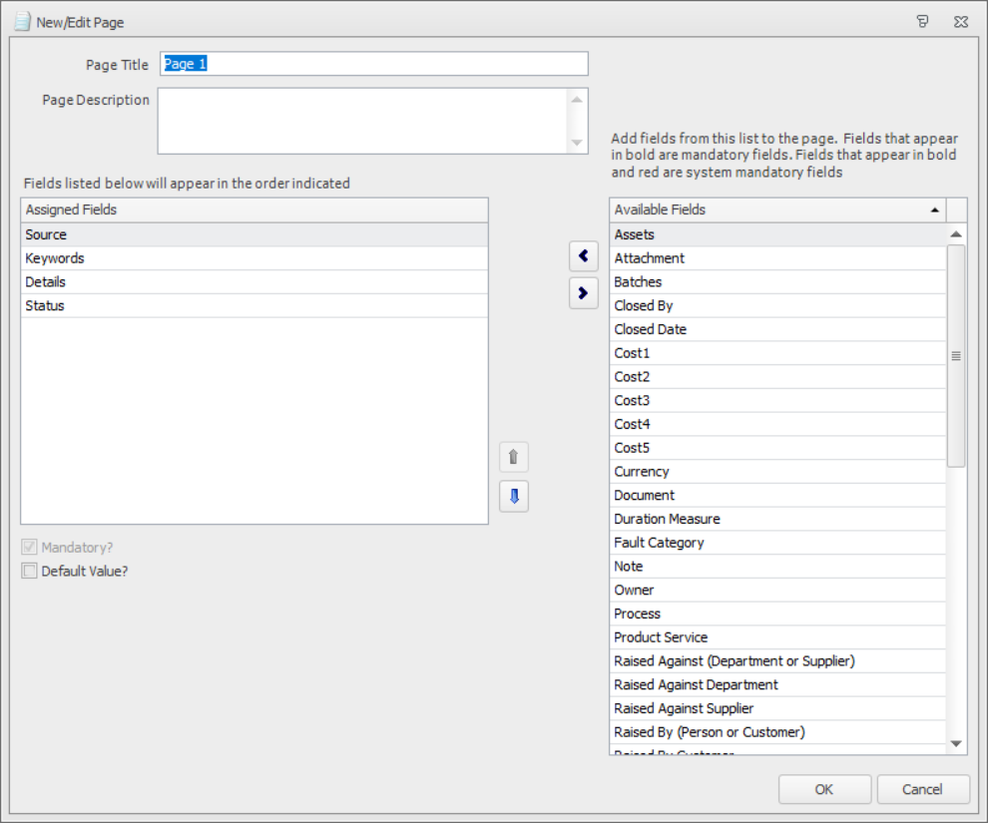Click into the Page Title field
The width and height of the screenshot is (988, 823).
pos(373,64)
